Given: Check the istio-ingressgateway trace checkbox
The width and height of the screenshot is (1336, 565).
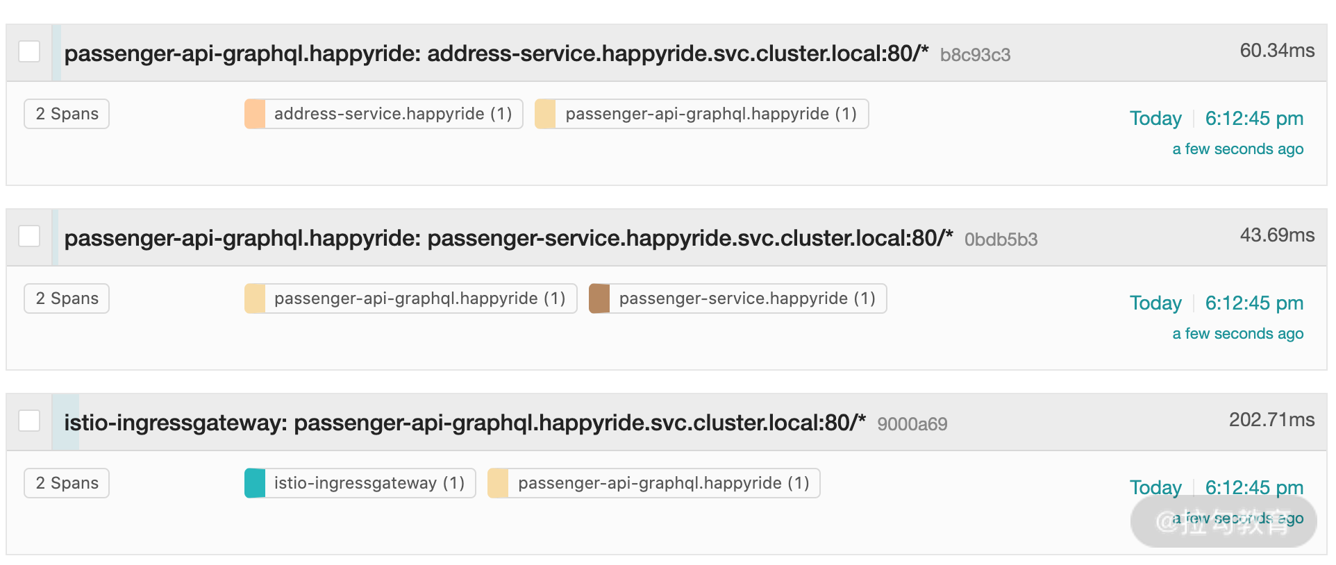Looking at the screenshot, I should (x=29, y=421).
